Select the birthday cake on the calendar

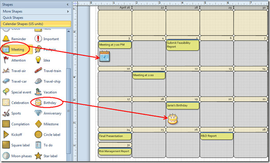pos(173,119)
